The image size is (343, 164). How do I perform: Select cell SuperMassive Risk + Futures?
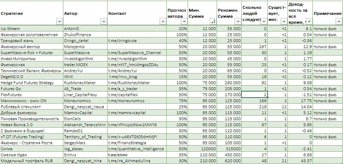click(x=32, y=53)
